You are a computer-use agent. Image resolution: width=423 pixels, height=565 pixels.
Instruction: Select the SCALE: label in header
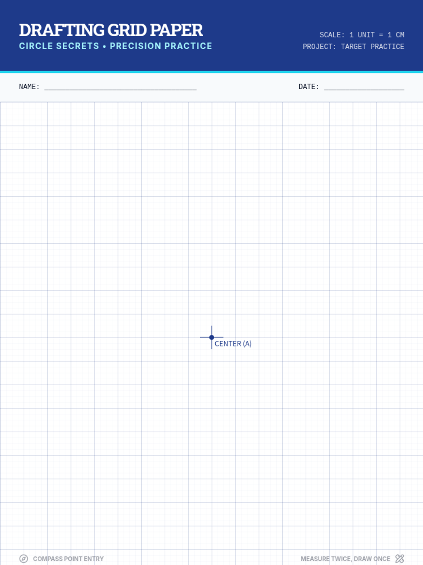click(x=332, y=35)
